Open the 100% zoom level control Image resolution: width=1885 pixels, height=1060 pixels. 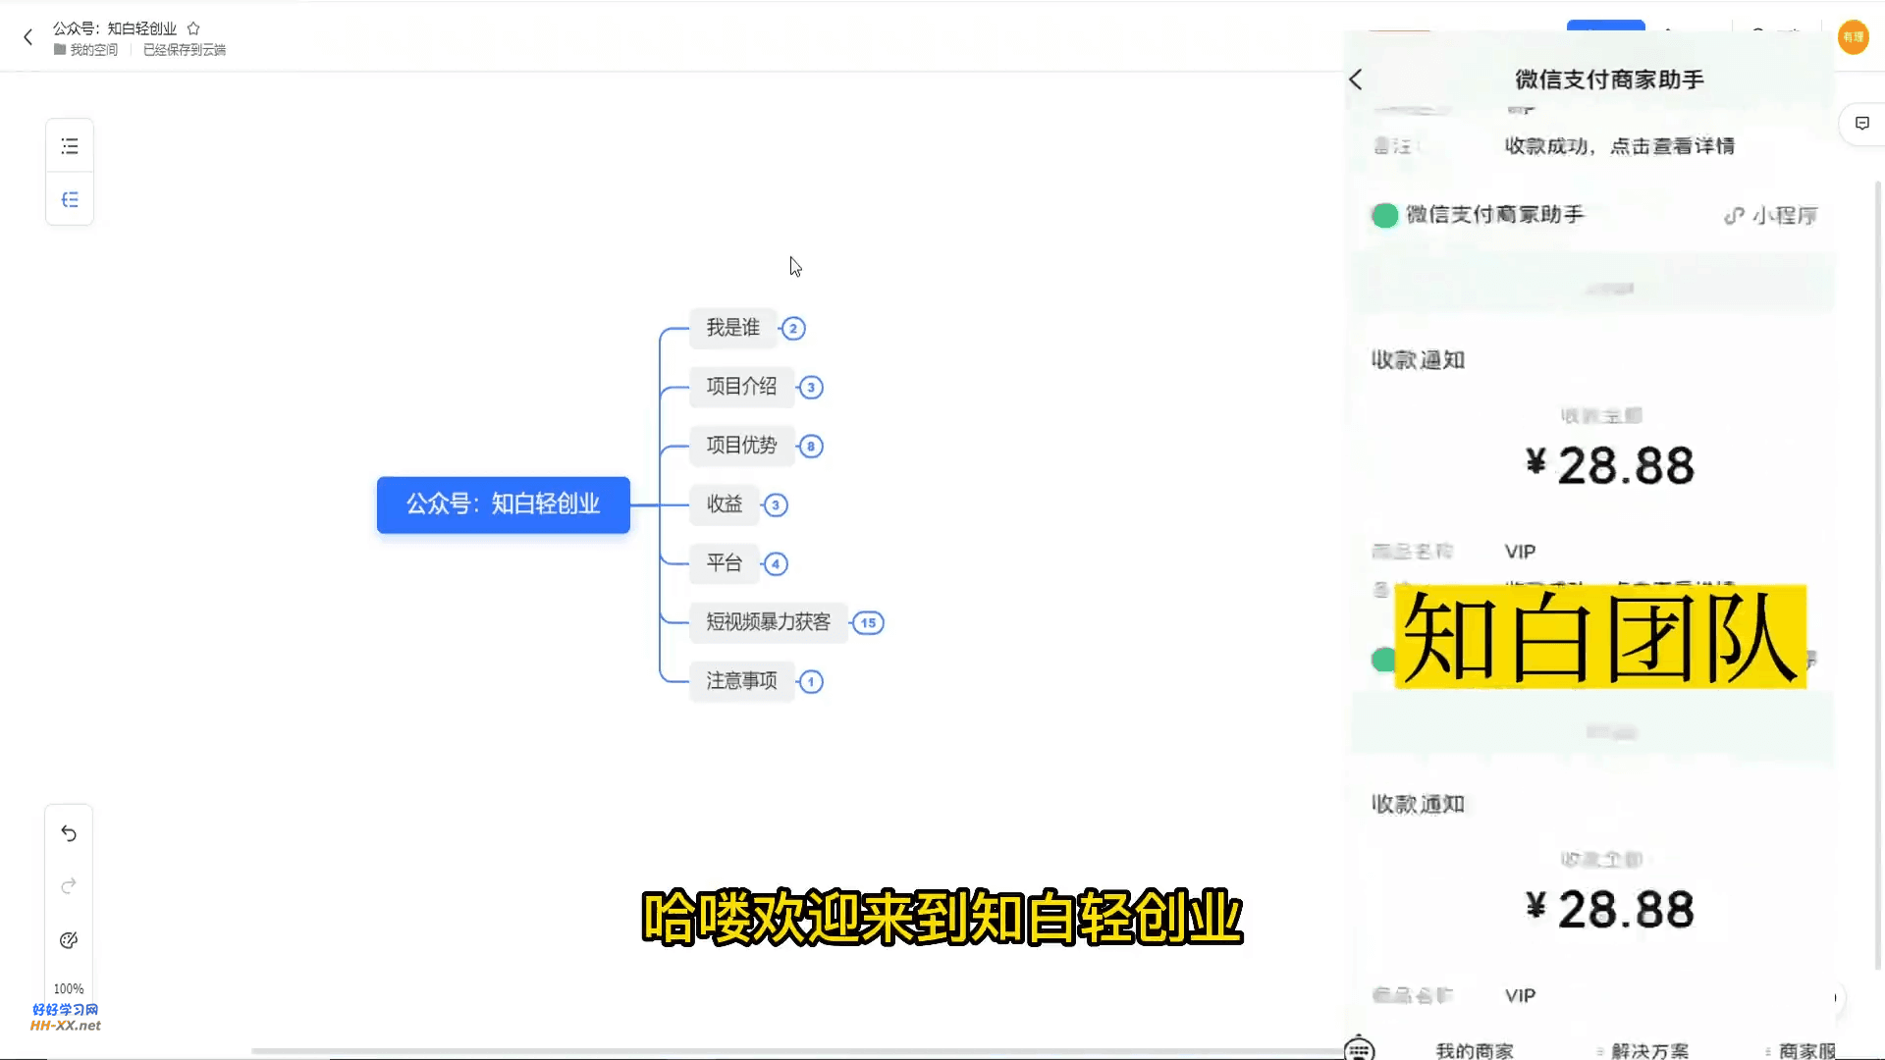69,988
